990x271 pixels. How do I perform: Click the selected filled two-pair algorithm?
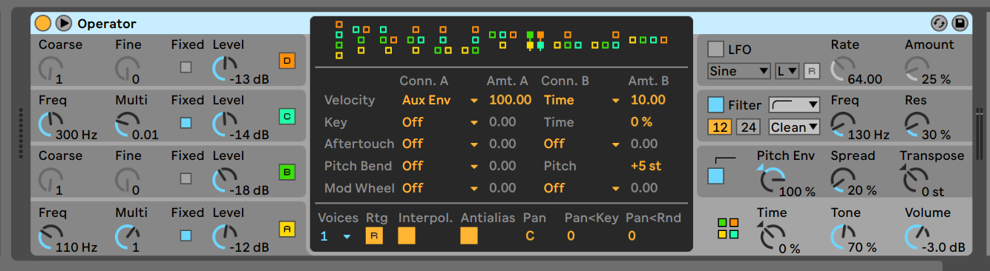click(x=535, y=40)
